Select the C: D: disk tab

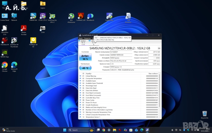(x=83, y=43)
